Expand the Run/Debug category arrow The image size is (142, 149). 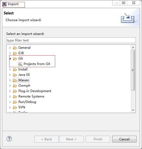(10, 102)
